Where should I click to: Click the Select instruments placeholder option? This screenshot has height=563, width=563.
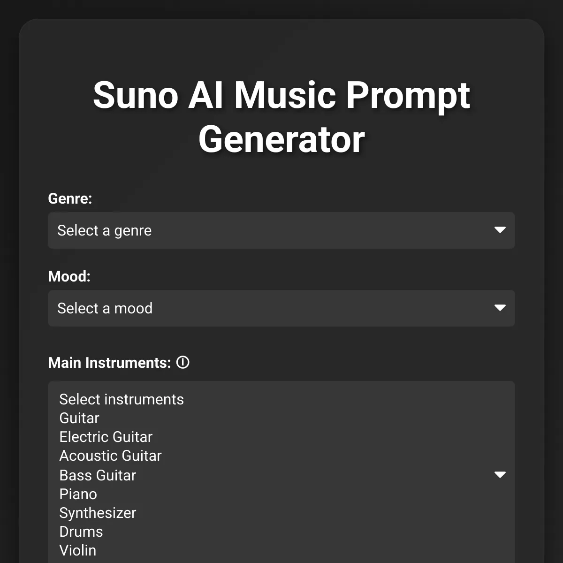tap(121, 399)
